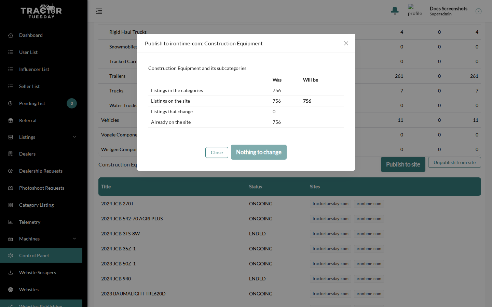The image size is (492, 307).
Task: Open the Docs Screenshots profile dropdown
Action: pos(478,11)
